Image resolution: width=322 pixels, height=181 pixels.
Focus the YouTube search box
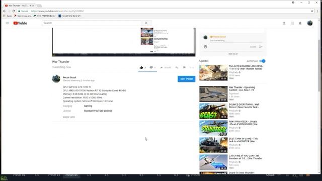tap(92, 23)
